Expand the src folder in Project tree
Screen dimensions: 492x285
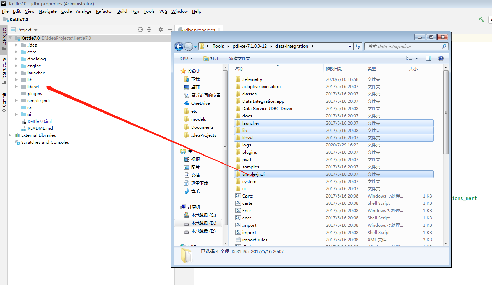pyautogui.click(x=16, y=107)
